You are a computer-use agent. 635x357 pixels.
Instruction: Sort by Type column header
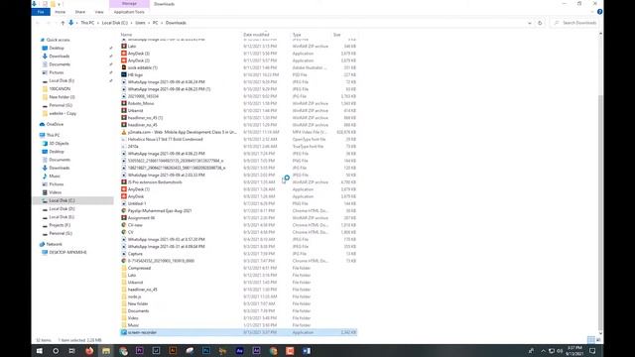click(297, 35)
